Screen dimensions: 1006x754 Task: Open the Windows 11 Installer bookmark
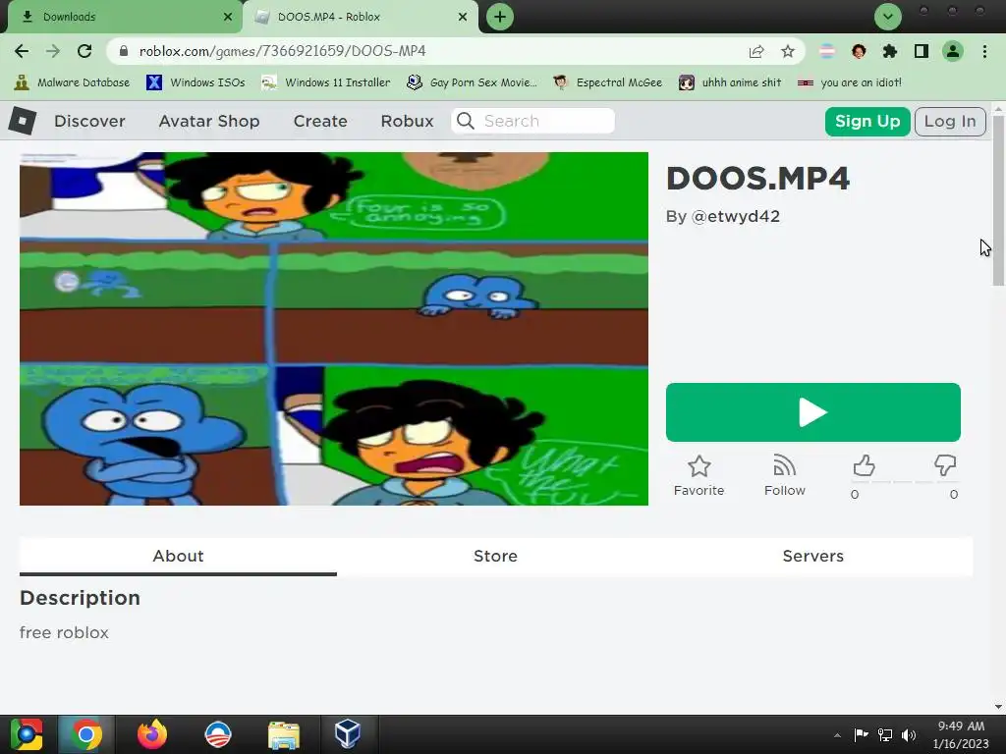point(326,82)
